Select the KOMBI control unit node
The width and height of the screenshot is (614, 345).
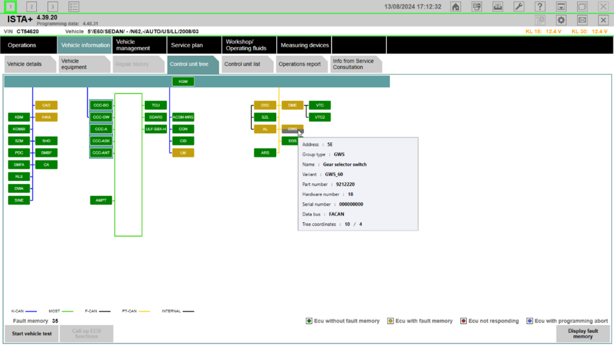(19, 129)
